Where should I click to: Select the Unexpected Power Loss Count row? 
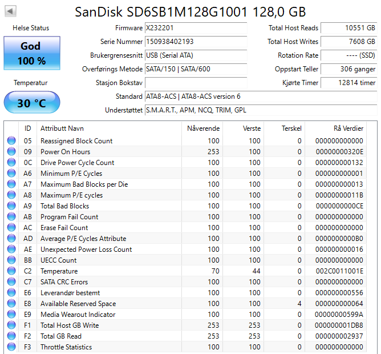pyautogui.click(x=86, y=250)
